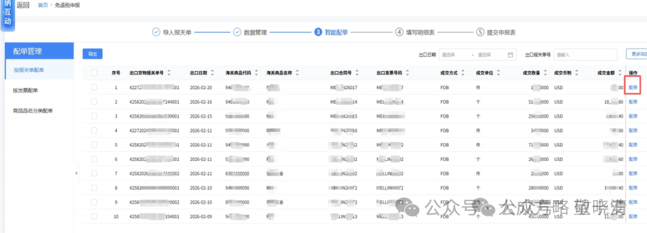Check the checkbox for row 1
This screenshot has height=233, width=647.
pos(94,87)
